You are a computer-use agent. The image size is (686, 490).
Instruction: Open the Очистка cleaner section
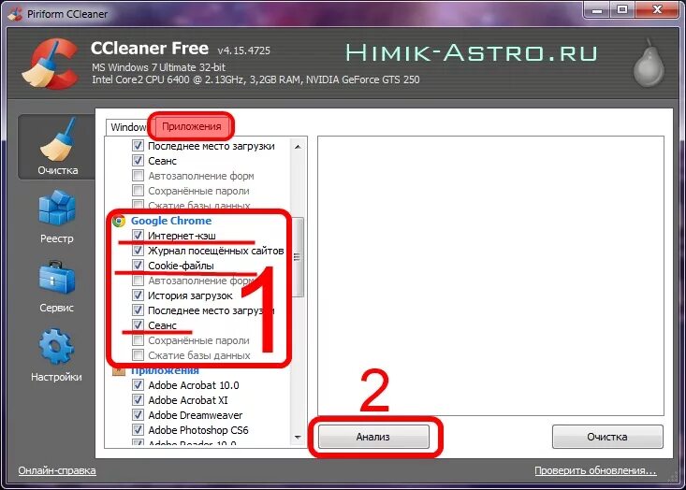57,148
